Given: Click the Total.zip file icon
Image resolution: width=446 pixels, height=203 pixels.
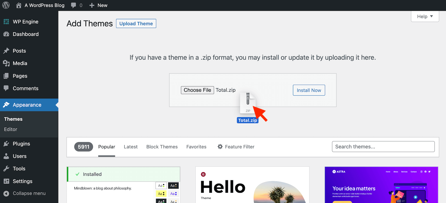Looking at the screenshot, I should 248,103.
